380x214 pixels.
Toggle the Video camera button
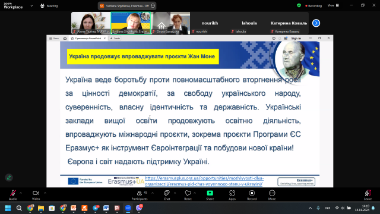tap(36, 195)
